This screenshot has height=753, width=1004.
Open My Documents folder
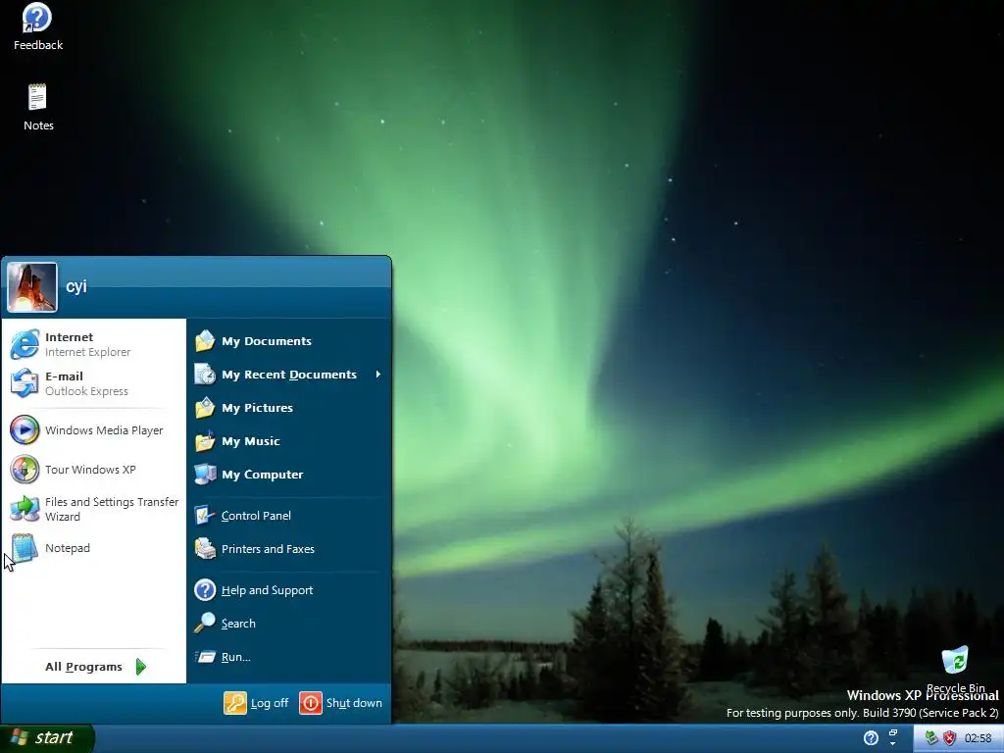288,341
